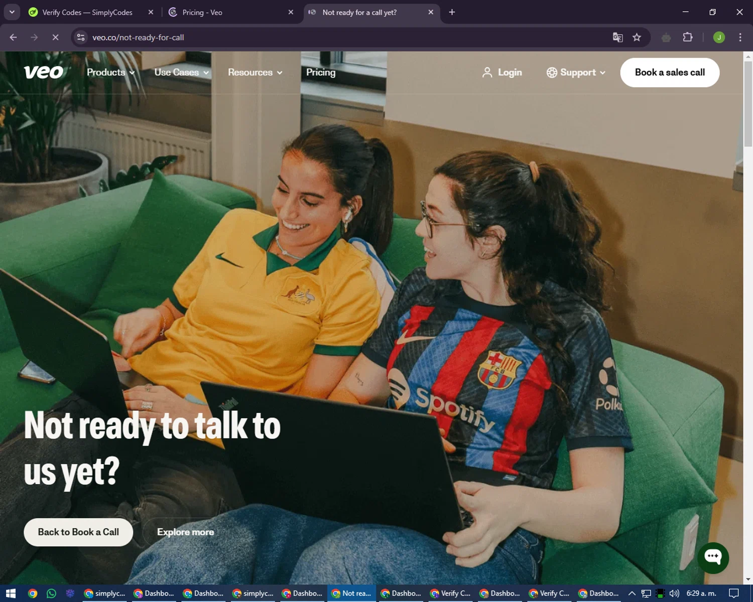Viewport: 753px width, 602px height.
Task: Bookmark this page with the star icon
Action: coord(637,37)
